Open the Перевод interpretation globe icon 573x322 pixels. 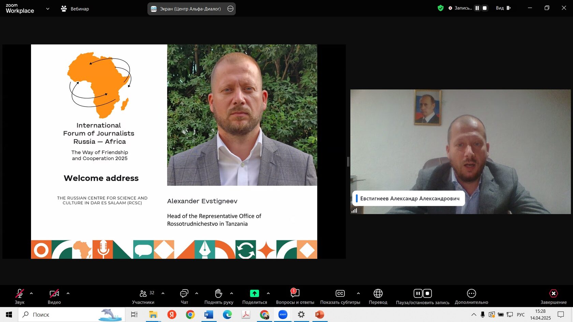pyautogui.click(x=378, y=293)
